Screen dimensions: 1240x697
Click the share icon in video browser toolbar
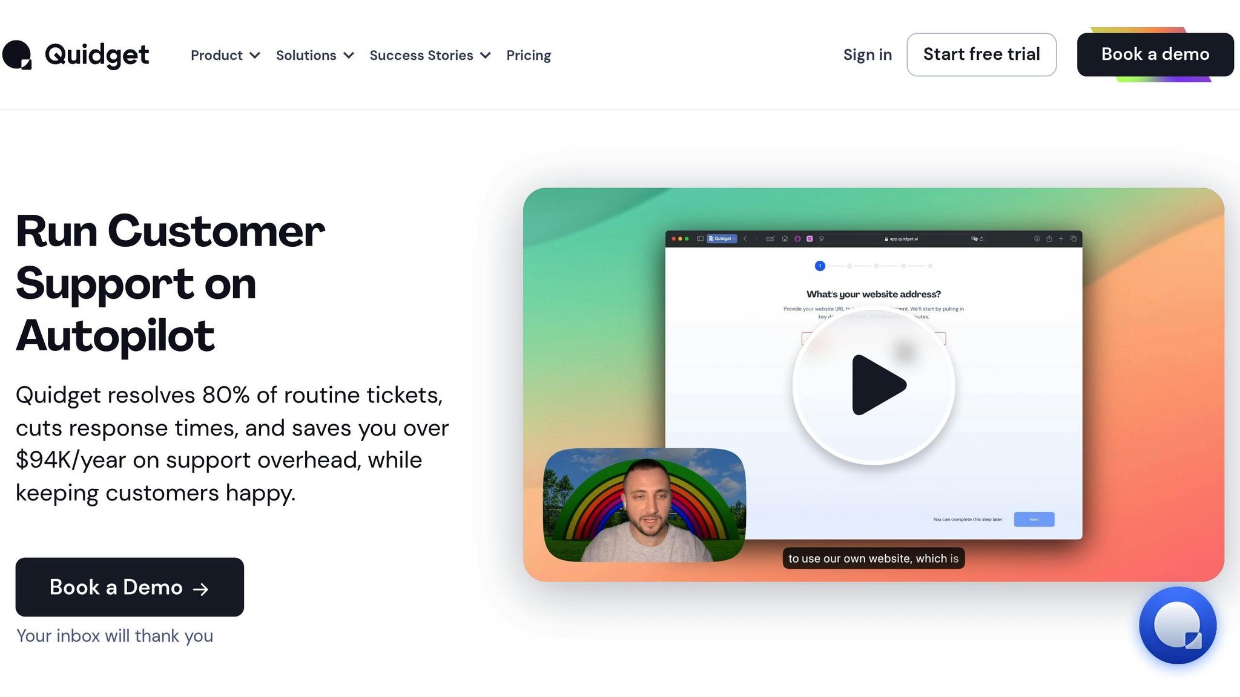(x=1049, y=238)
